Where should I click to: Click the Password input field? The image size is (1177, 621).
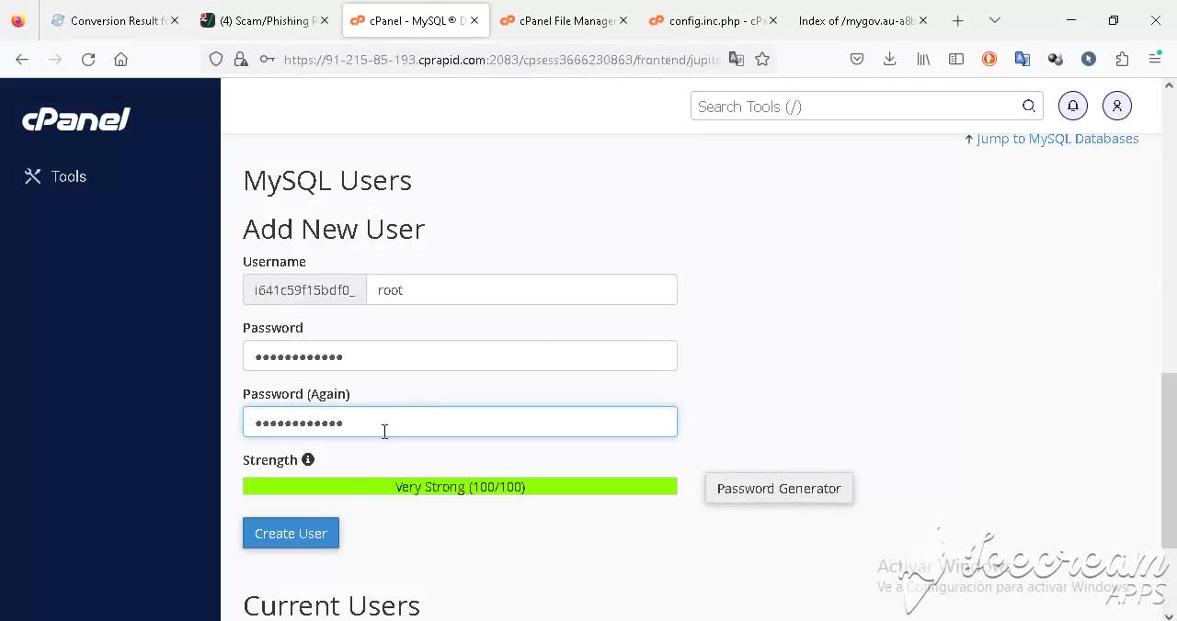coord(460,356)
